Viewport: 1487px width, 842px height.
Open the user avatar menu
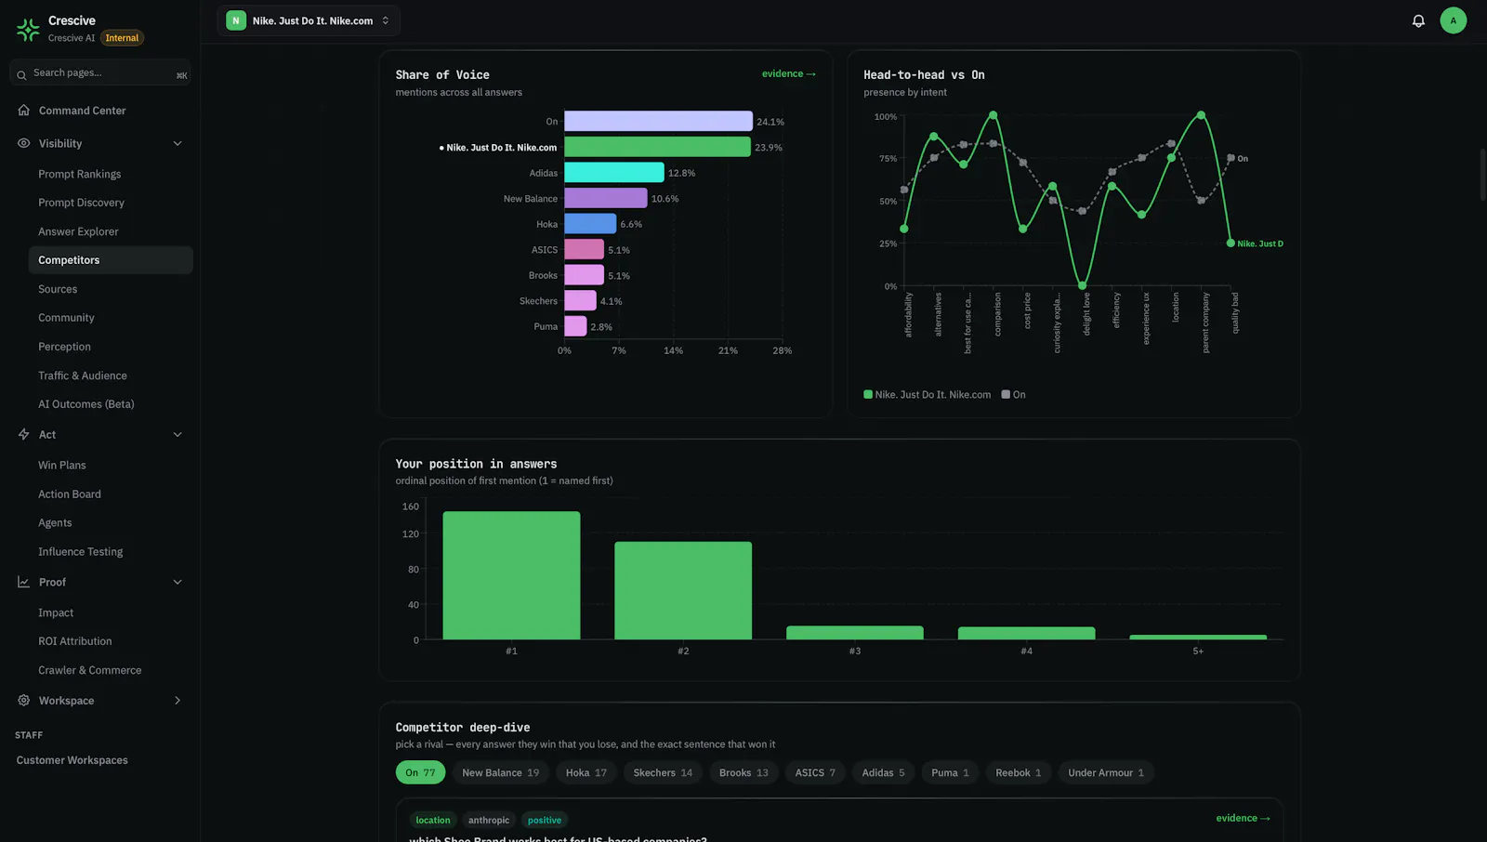click(x=1453, y=20)
